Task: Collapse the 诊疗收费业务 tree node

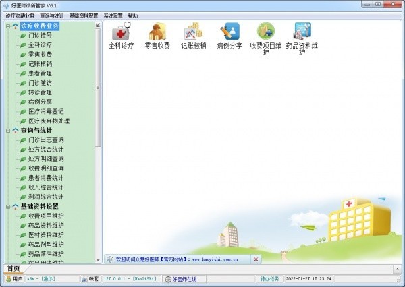Action: [x=8, y=26]
